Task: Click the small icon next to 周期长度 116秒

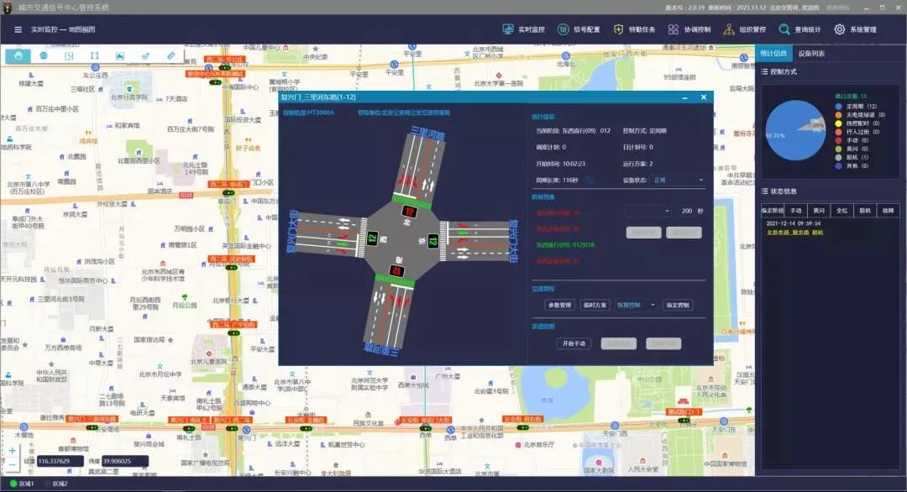Action: 590,181
